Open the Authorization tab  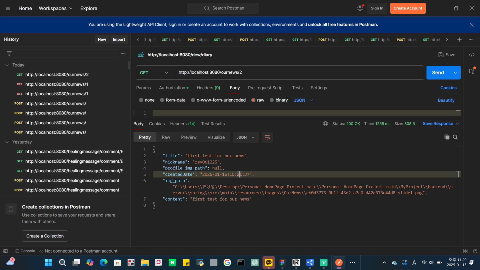(174, 88)
